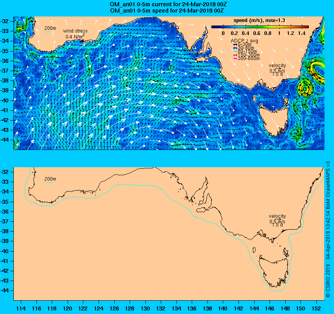Image resolution: width=334 pixels, height=314 pixels.
Task: Click Tasmania on the lower map
Action: point(274,271)
